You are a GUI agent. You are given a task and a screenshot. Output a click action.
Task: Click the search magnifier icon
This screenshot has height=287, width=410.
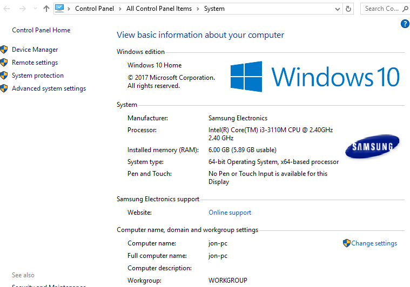(x=405, y=9)
